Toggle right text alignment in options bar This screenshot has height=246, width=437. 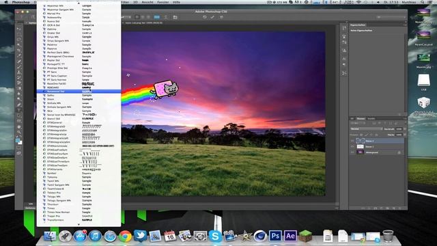[x=148, y=17]
